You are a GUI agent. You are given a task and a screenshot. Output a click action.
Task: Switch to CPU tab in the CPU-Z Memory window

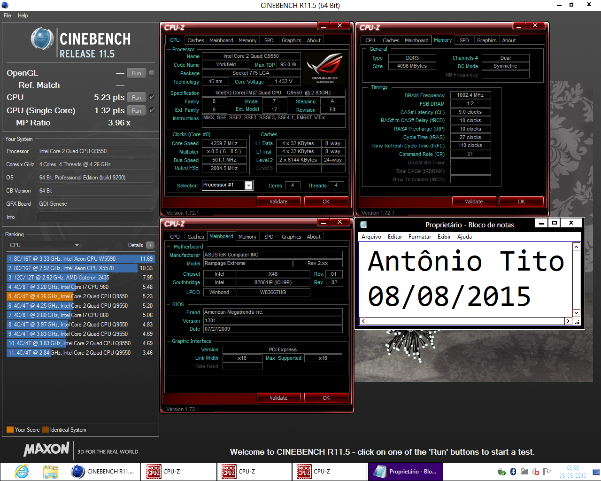pyautogui.click(x=370, y=40)
